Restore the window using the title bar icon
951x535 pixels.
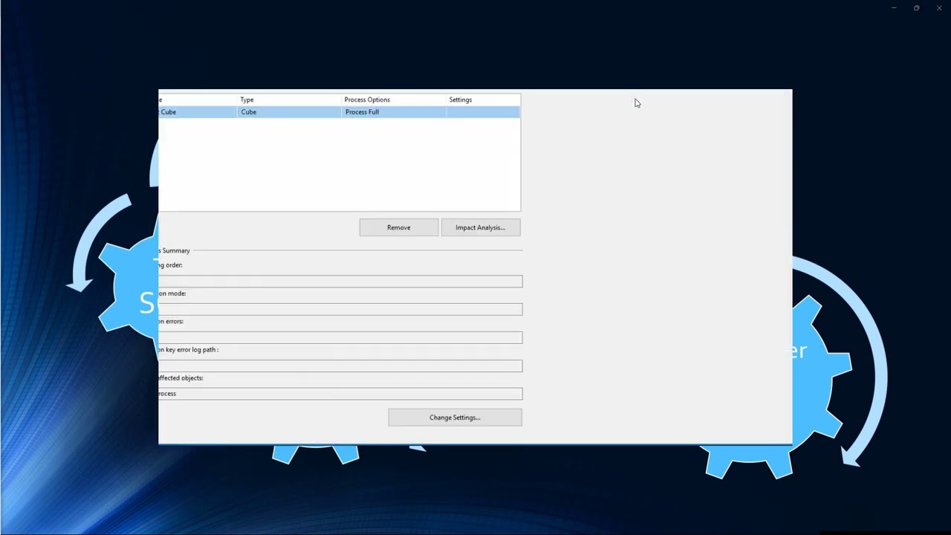(x=916, y=8)
